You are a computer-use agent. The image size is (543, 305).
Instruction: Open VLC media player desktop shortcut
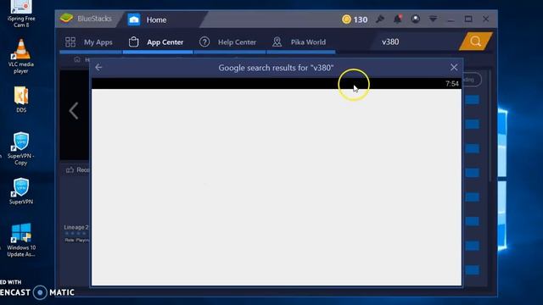[x=20, y=56]
